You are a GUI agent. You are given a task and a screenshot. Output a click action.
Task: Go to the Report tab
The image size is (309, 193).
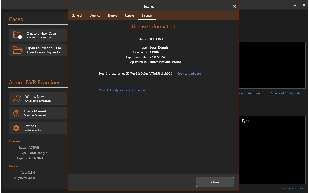[x=129, y=16]
